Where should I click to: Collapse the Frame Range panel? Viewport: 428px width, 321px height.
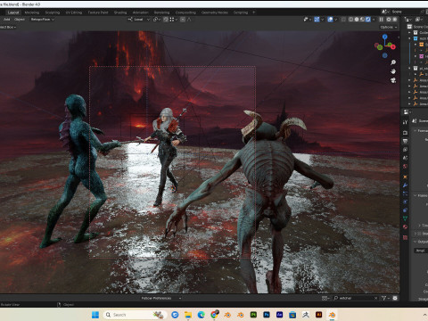(416, 195)
